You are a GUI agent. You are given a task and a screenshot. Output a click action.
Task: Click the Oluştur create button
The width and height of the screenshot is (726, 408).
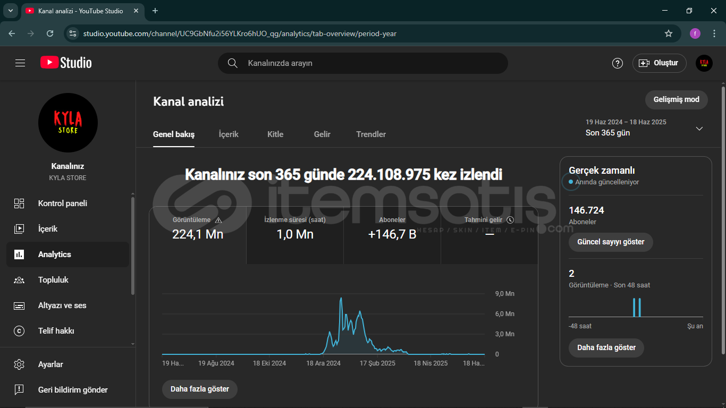pyautogui.click(x=660, y=63)
